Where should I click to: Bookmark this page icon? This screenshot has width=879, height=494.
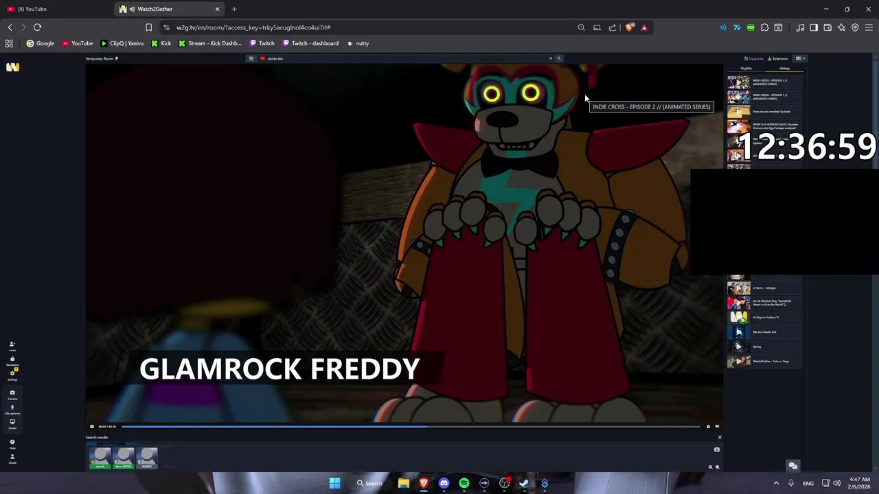(x=148, y=27)
